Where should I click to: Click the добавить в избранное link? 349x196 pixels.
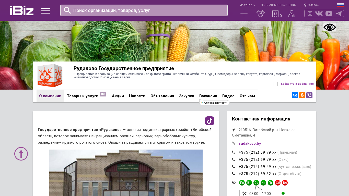297,84
